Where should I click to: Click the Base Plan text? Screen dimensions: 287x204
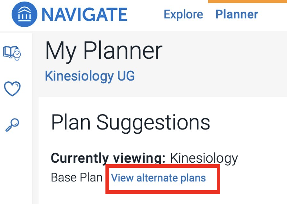coord(77,178)
